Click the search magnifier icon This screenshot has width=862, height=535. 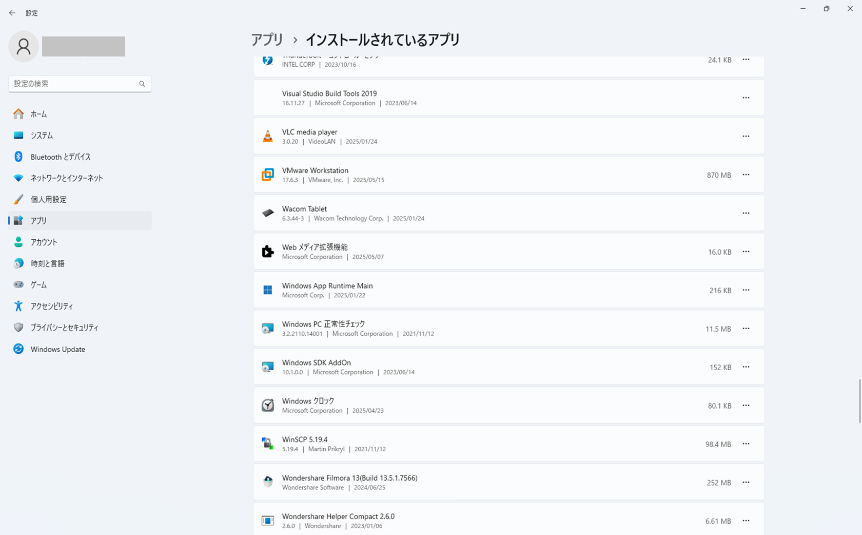[142, 84]
